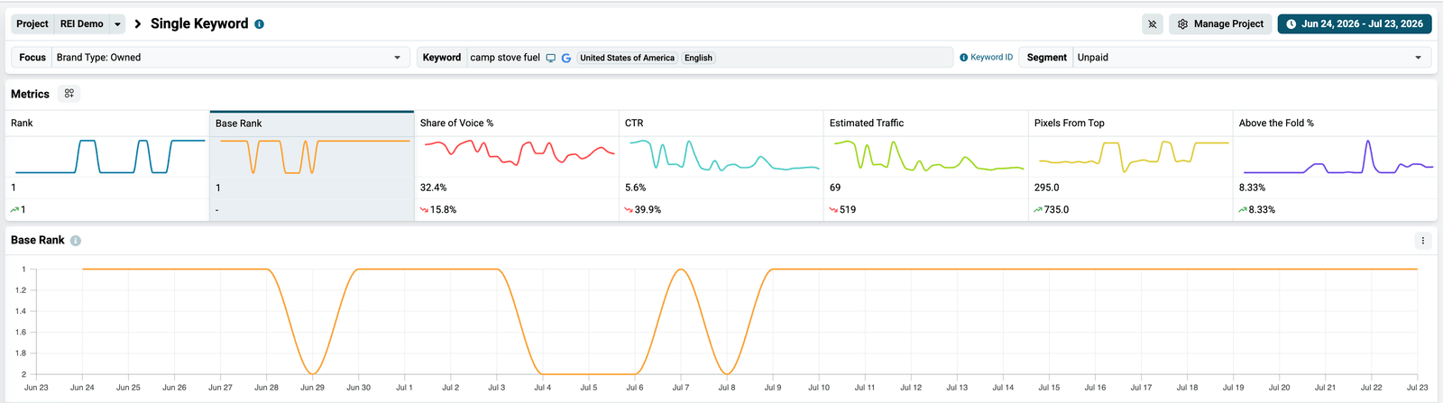Select the Share of Voice % metric card
1443x403 pixels.
tap(517, 166)
